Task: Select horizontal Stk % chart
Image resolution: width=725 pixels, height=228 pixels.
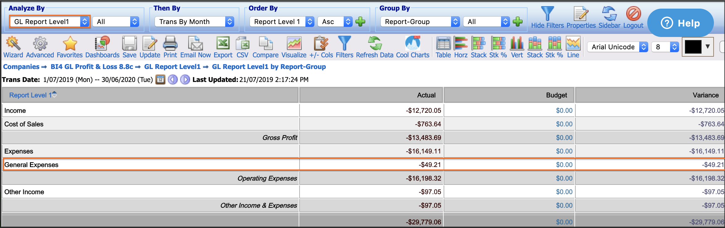Action: click(x=498, y=47)
